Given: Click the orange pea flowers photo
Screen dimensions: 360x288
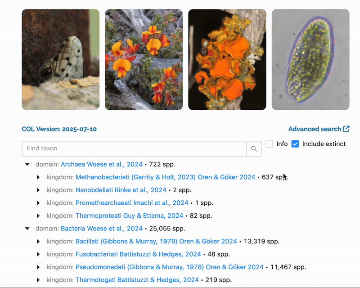Looking at the screenshot, I should pos(144,59).
